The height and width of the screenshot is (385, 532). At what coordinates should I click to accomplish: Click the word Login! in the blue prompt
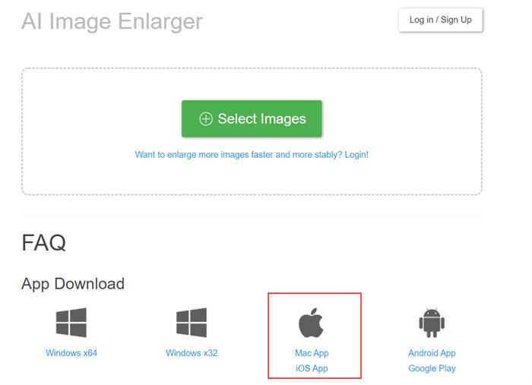click(x=356, y=155)
